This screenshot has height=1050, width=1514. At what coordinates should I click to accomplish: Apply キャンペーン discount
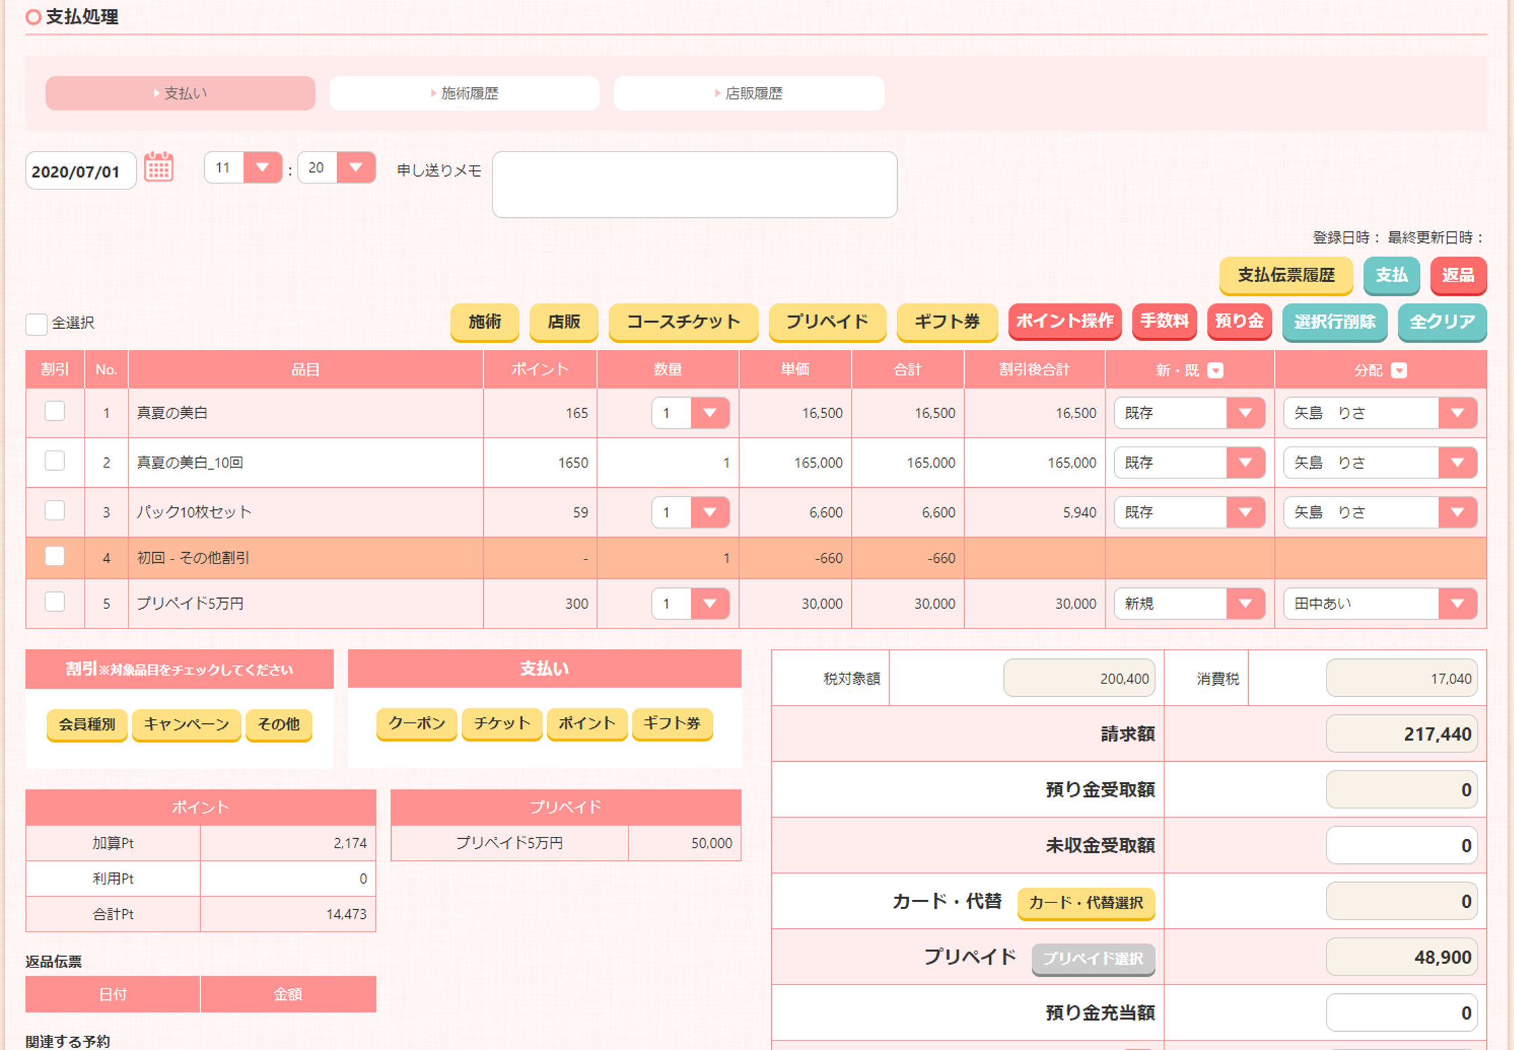187,725
